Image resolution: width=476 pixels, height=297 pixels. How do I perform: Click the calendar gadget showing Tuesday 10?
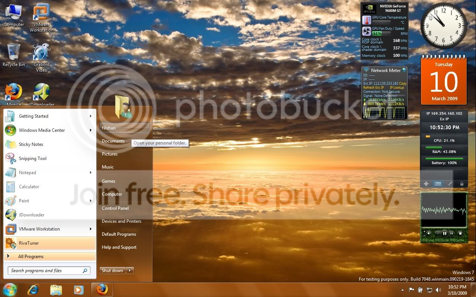(444, 80)
